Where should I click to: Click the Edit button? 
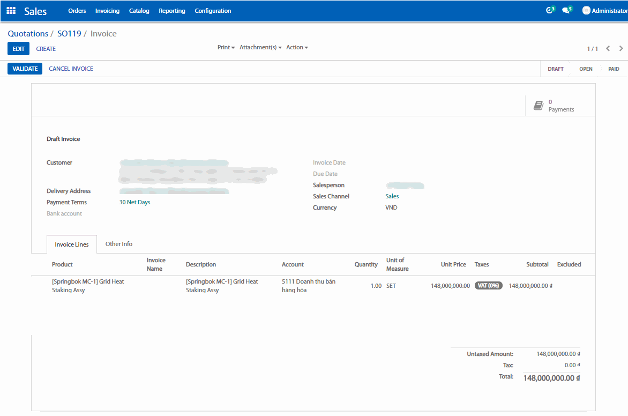tap(18, 49)
